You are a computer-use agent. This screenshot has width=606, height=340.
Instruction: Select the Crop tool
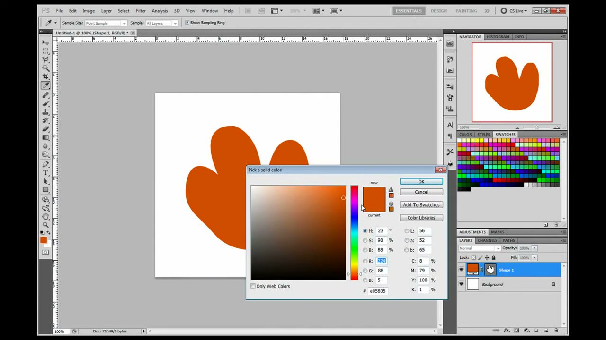pyautogui.click(x=45, y=76)
